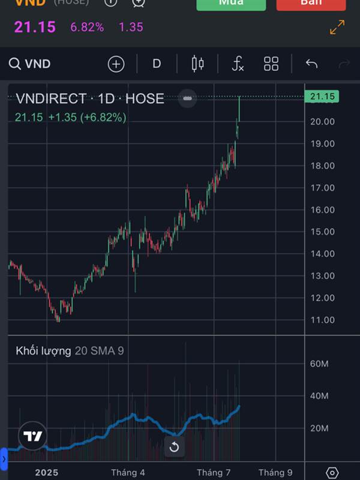Click the Tháng 7 time axis label

(214, 473)
